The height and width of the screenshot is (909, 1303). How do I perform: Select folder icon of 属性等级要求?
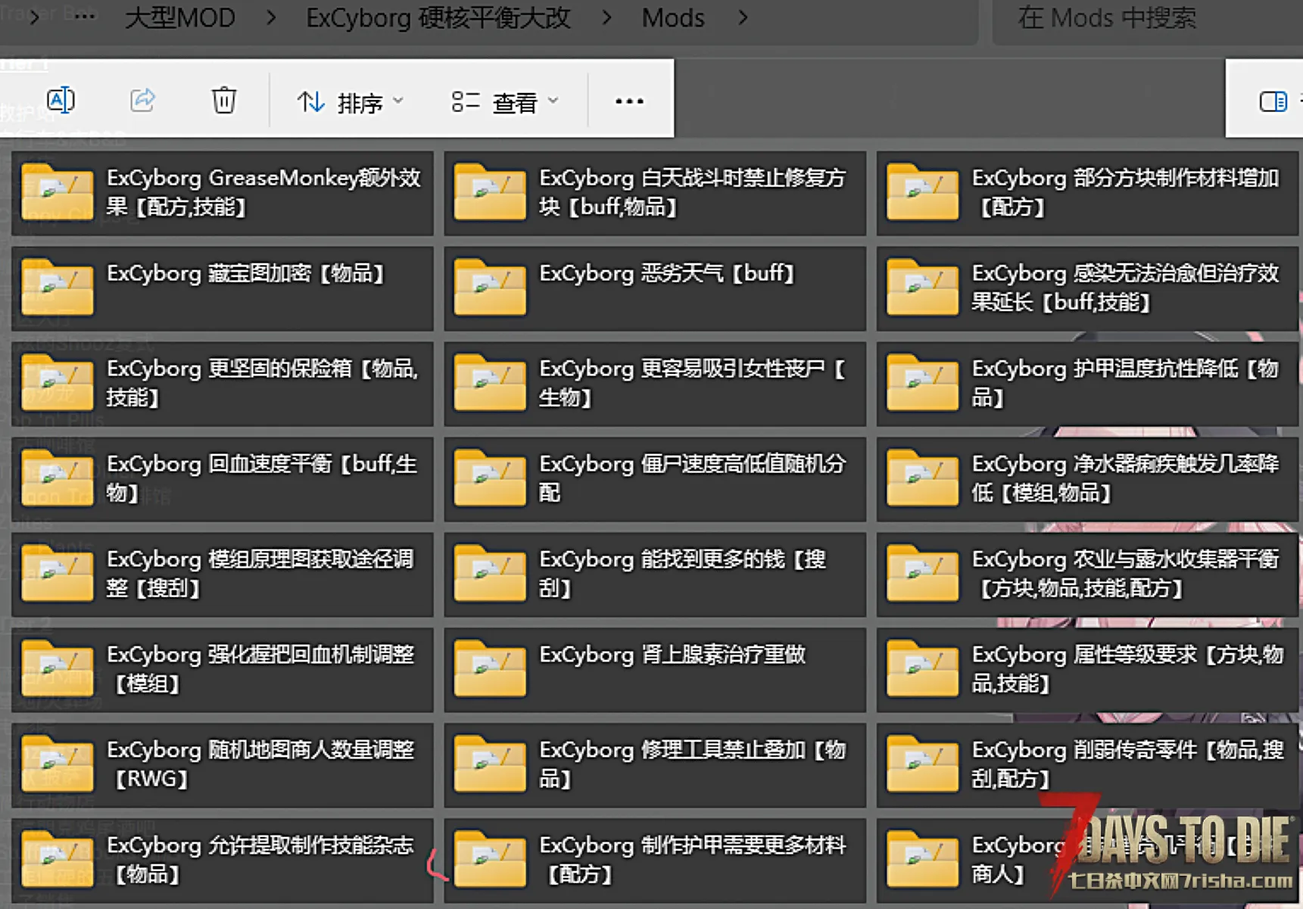922,668
